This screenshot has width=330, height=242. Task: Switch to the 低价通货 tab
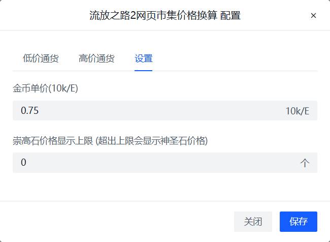coord(41,58)
